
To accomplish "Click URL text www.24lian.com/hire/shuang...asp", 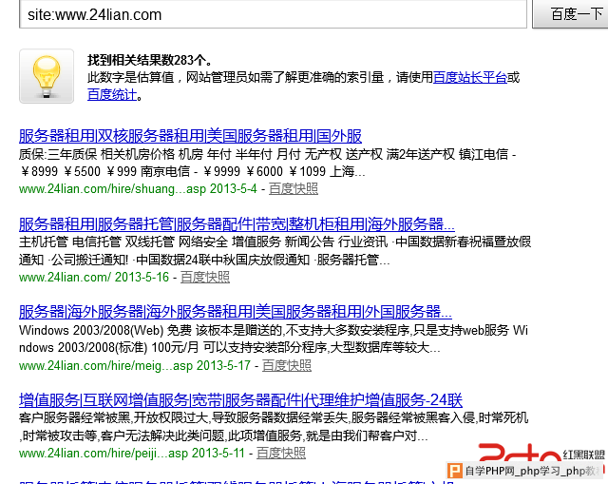I will click(x=112, y=189).
